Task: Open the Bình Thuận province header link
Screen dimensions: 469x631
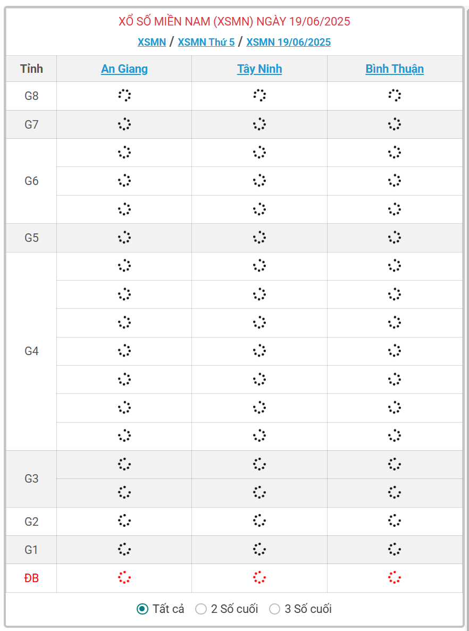Action: point(395,69)
